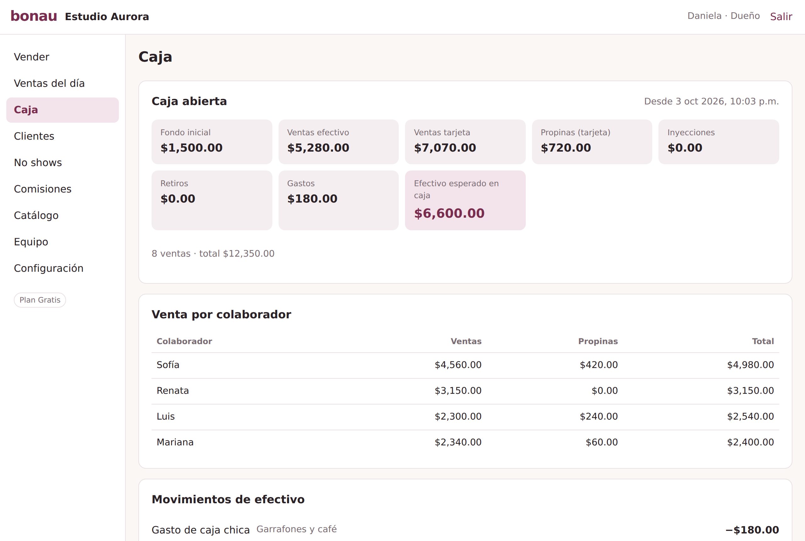
Task: Open the Vender section
Action: click(63, 57)
